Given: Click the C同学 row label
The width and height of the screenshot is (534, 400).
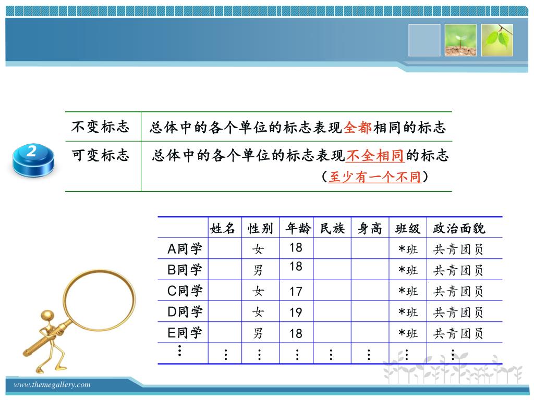Looking at the screenshot, I should (185, 291).
